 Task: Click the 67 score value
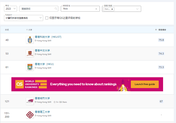pos(161,102)
